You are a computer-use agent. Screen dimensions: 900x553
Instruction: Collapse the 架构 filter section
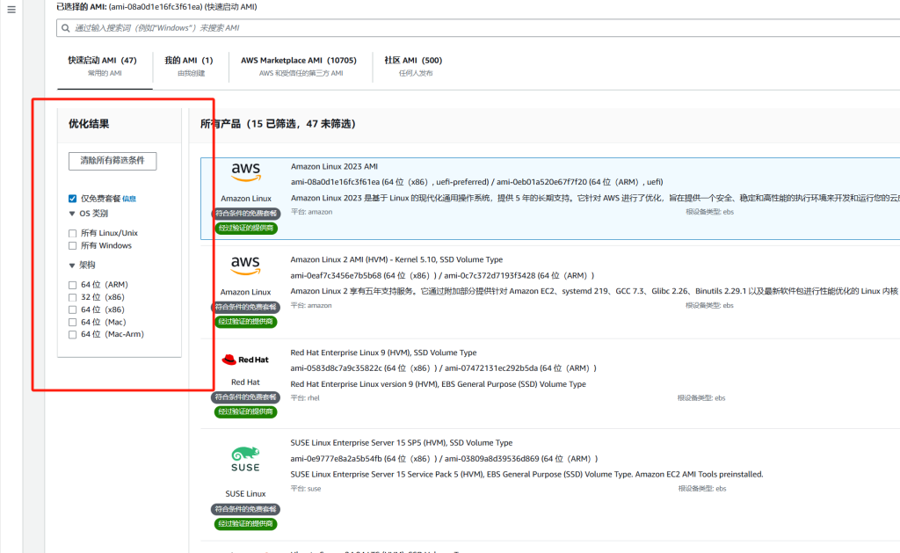72,265
